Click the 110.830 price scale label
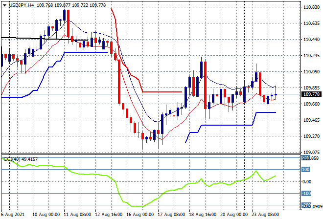Image resolution: width=323 pixels, height=220 pixels. coord(311,7)
